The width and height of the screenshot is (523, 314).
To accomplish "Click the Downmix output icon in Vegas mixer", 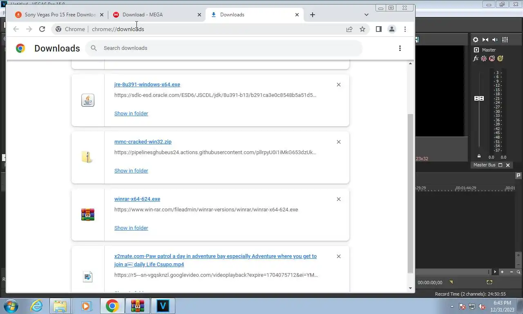I will coord(485,40).
